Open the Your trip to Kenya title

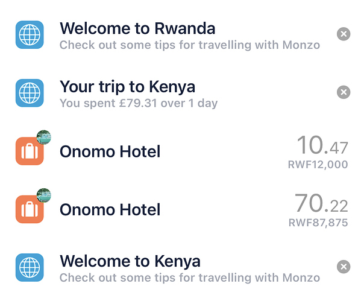127,87
